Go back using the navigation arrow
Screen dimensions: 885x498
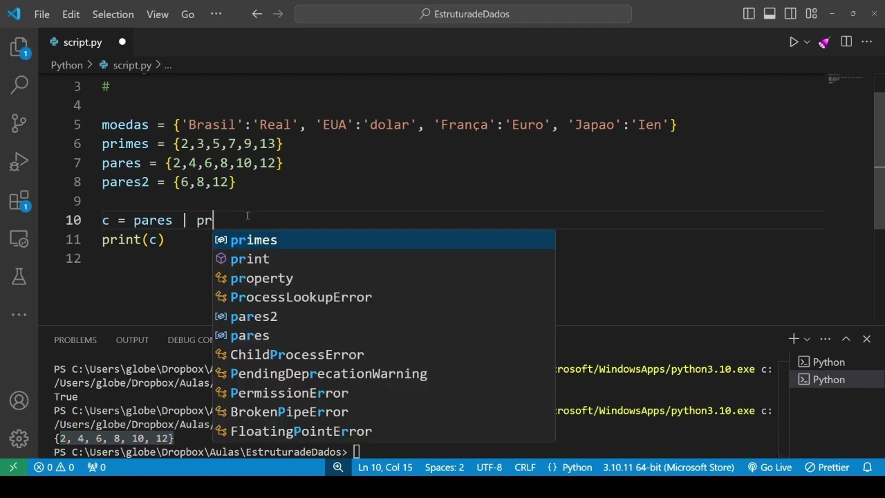[257, 14]
